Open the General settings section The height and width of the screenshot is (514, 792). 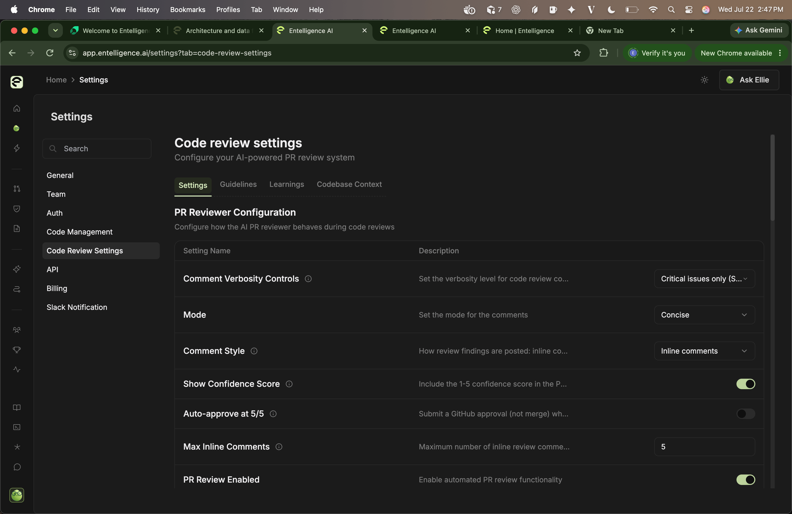click(x=60, y=175)
